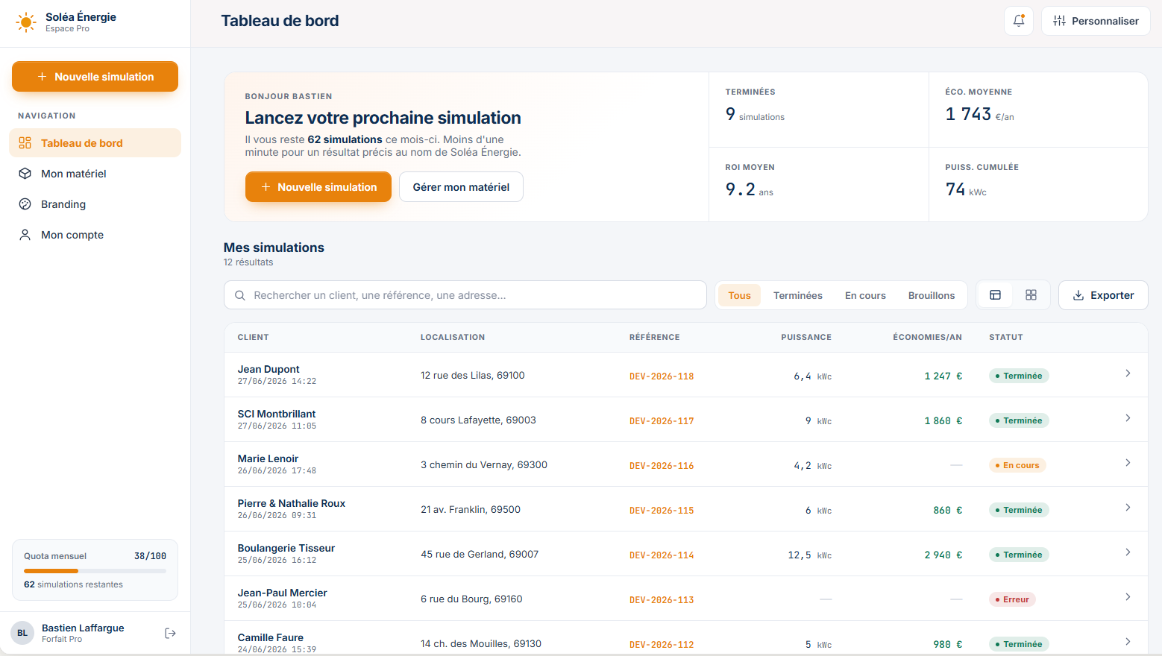This screenshot has width=1162, height=656.
Task: Click reference DEV-2026-113
Action: 662,600
